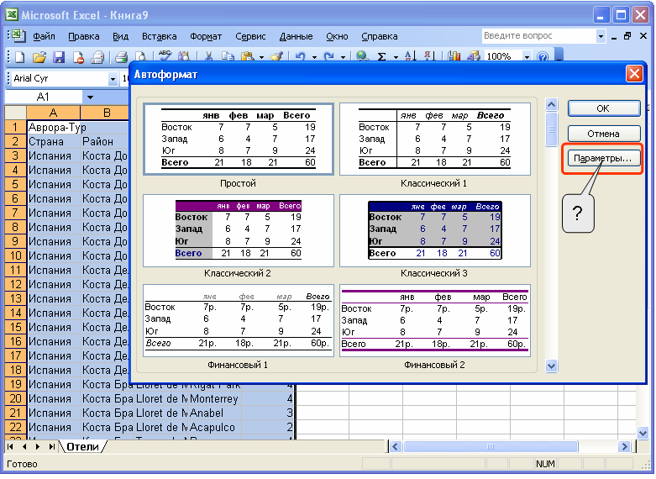Viewport: 656px width, 479px height.
Task: Click the New workbook toolbar icon
Action: (19, 56)
